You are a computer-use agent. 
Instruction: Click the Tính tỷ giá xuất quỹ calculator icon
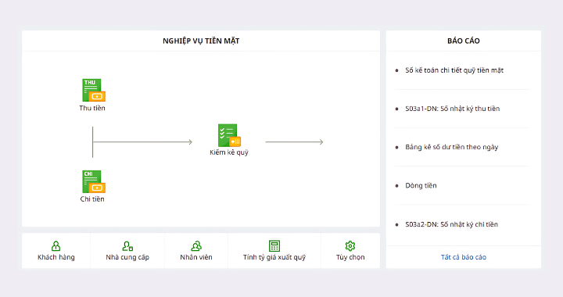tap(274, 245)
